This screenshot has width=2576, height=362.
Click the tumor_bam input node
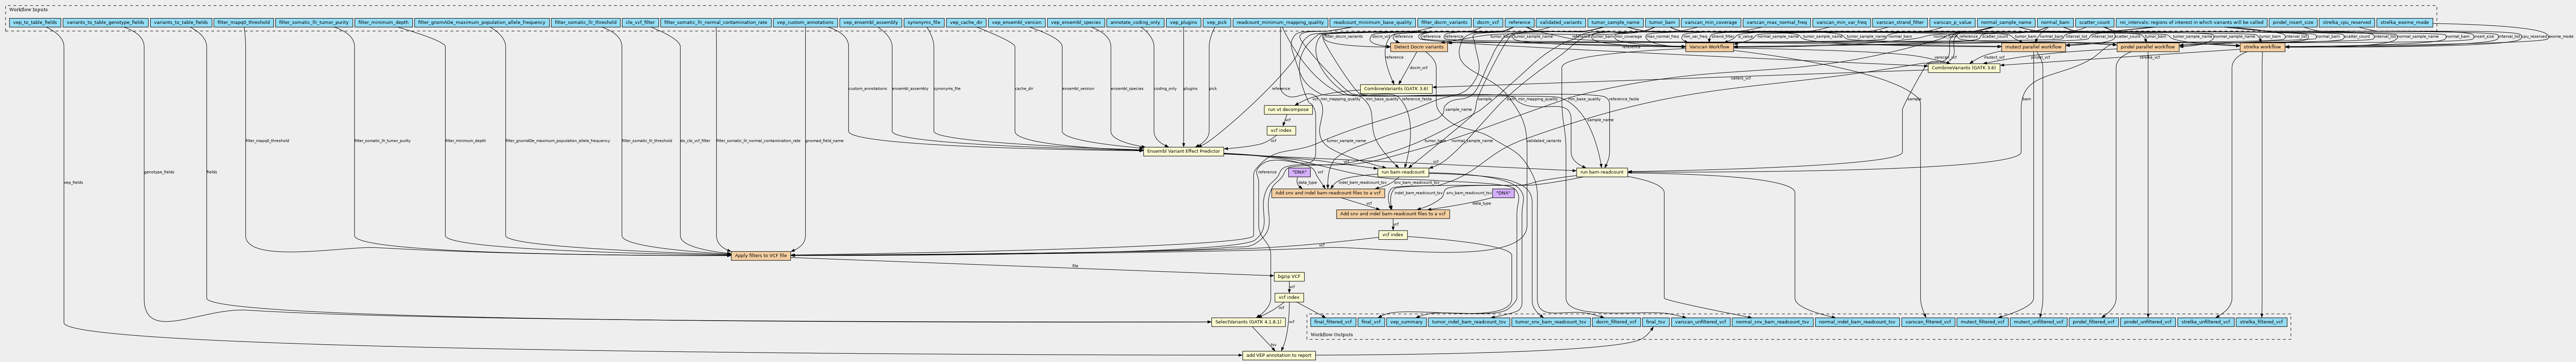click(1661, 22)
